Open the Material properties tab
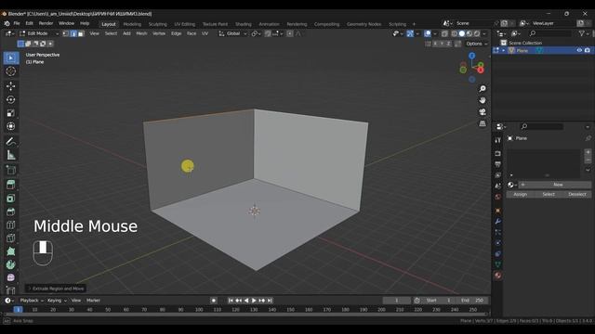Screen dimensions: 595x334 498,276
